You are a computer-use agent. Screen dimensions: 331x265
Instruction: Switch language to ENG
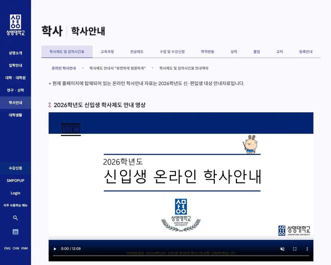(x=7, y=248)
